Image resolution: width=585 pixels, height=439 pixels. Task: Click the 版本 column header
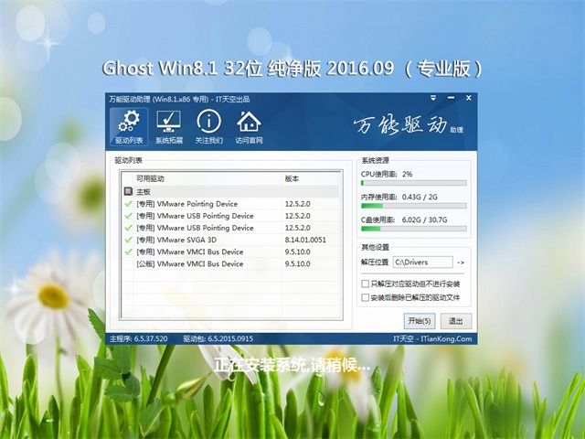(292, 178)
